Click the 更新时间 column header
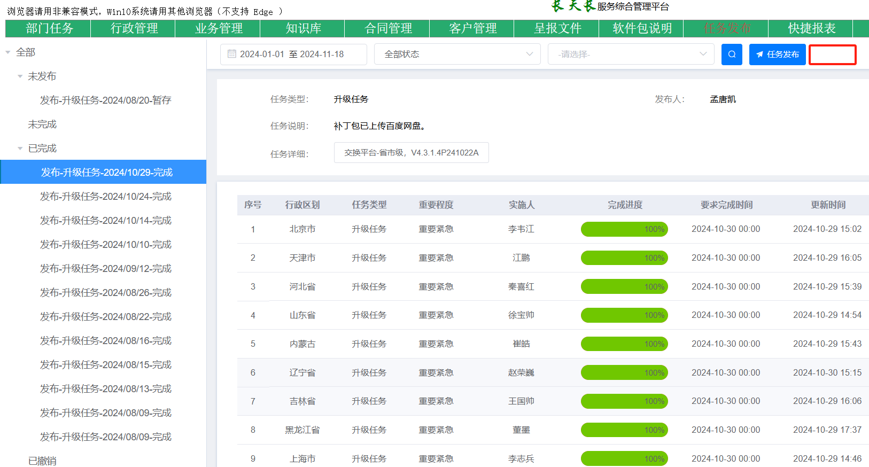The width and height of the screenshot is (869, 467). tap(828, 205)
